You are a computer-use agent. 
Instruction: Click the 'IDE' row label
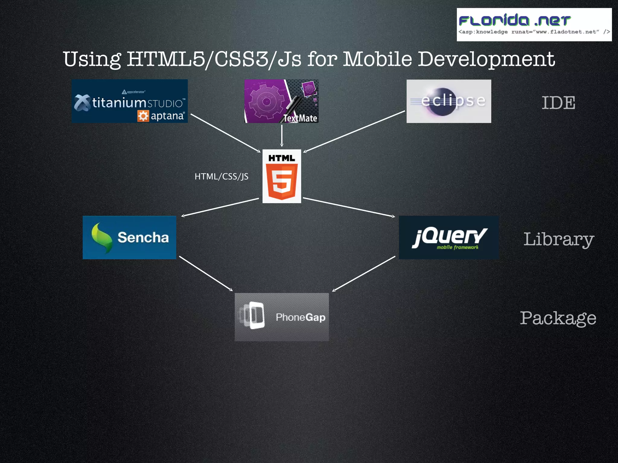tap(558, 103)
